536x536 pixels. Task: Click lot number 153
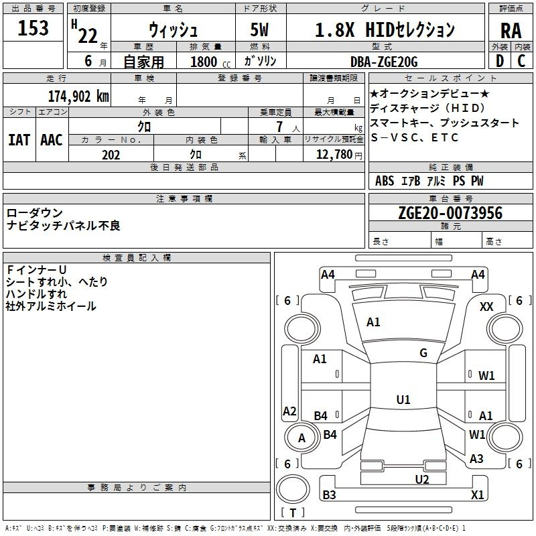coord(33,27)
